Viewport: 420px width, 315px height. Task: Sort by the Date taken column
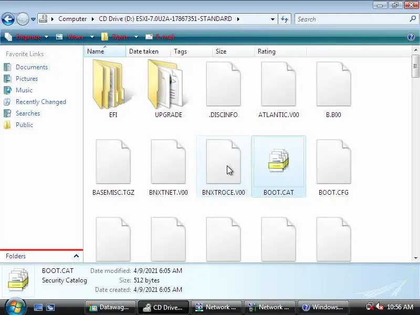(x=148, y=51)
